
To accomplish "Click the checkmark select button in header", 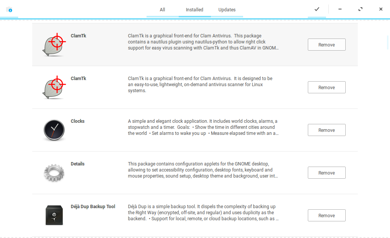I will [x=317, y=9].
